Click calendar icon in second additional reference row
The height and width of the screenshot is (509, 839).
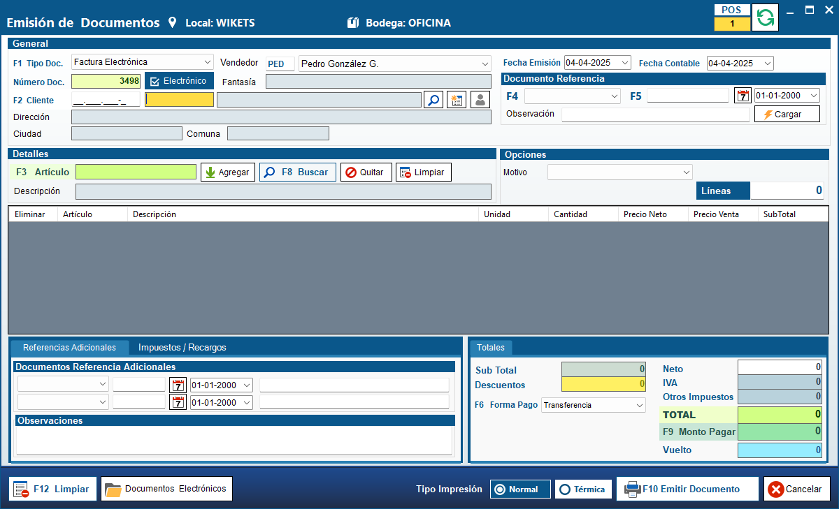point(178,402)
